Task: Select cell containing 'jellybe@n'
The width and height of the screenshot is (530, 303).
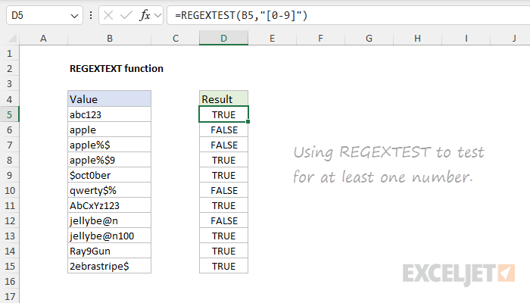Action: pyautogui.click(x=110, y=221)
